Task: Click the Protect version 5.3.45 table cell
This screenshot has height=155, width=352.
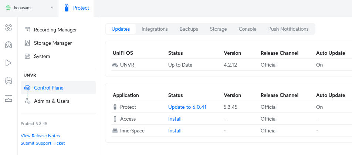Action: tap(231, 107)
